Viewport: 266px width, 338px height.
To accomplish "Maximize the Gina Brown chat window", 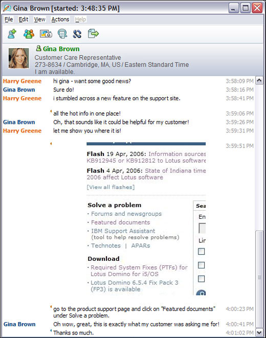I will pos(246,8).
